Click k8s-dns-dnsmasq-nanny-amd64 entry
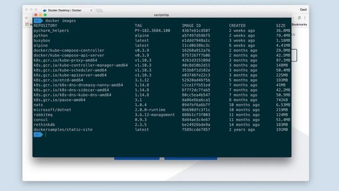339x191 pixels. pos(78,85)
